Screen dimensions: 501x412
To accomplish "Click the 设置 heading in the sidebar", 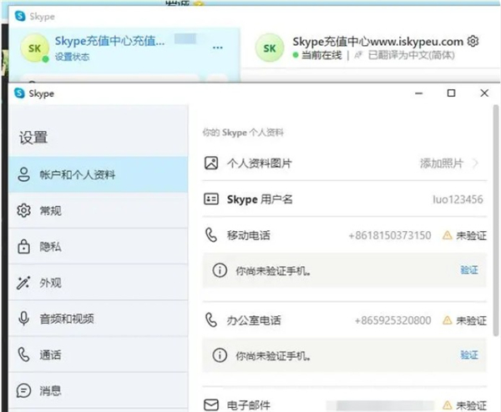I will pyautogui.click(x=33, y=138).
